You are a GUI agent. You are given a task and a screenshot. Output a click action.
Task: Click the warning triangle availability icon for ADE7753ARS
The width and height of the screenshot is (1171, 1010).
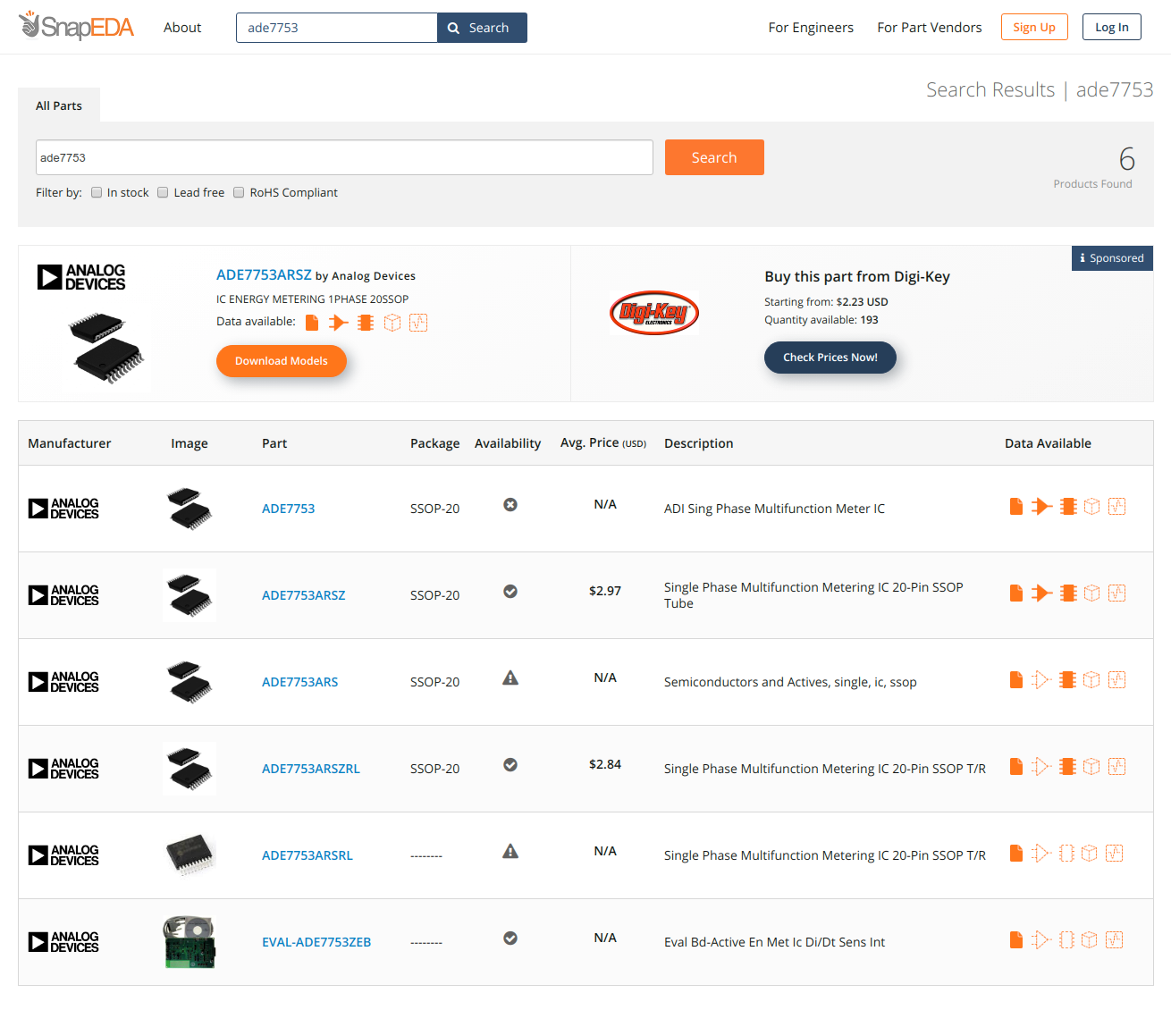click(x=510, y=678)
